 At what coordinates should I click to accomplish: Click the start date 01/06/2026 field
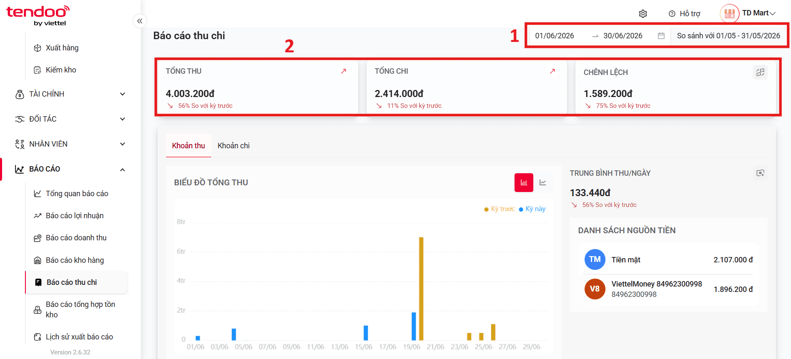coord(555,36)
